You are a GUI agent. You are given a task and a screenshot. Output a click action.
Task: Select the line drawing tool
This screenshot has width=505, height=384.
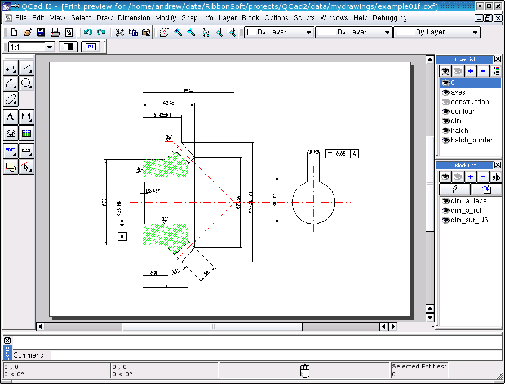tap(26, 68)
